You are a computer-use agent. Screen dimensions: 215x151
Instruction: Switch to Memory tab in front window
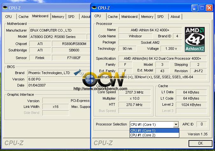coord(147,17)
